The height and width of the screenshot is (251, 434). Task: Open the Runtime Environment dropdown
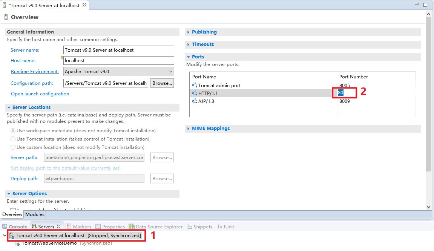click(x=170, y=71)
